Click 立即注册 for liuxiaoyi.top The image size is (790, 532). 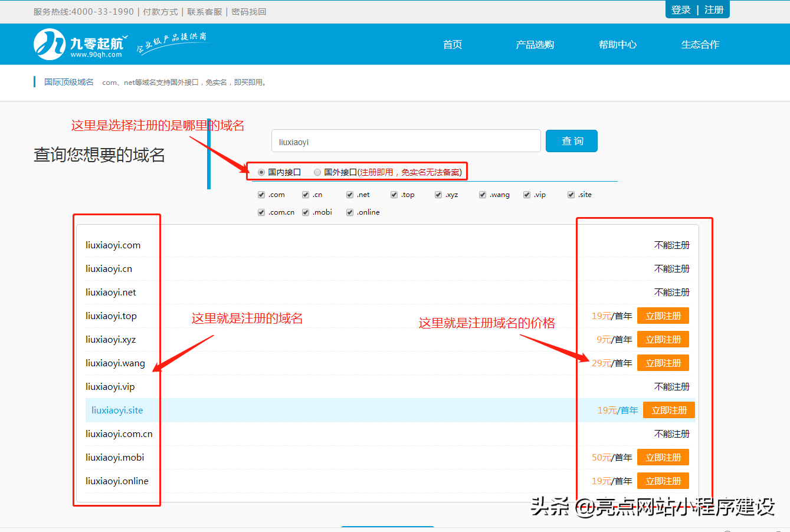pyautogui.click(x=663, y=316)
